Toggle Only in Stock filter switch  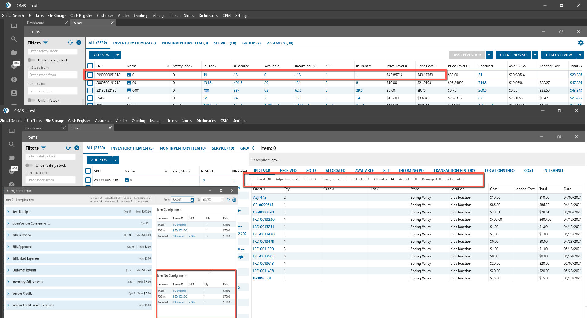[x=31, y=100]
